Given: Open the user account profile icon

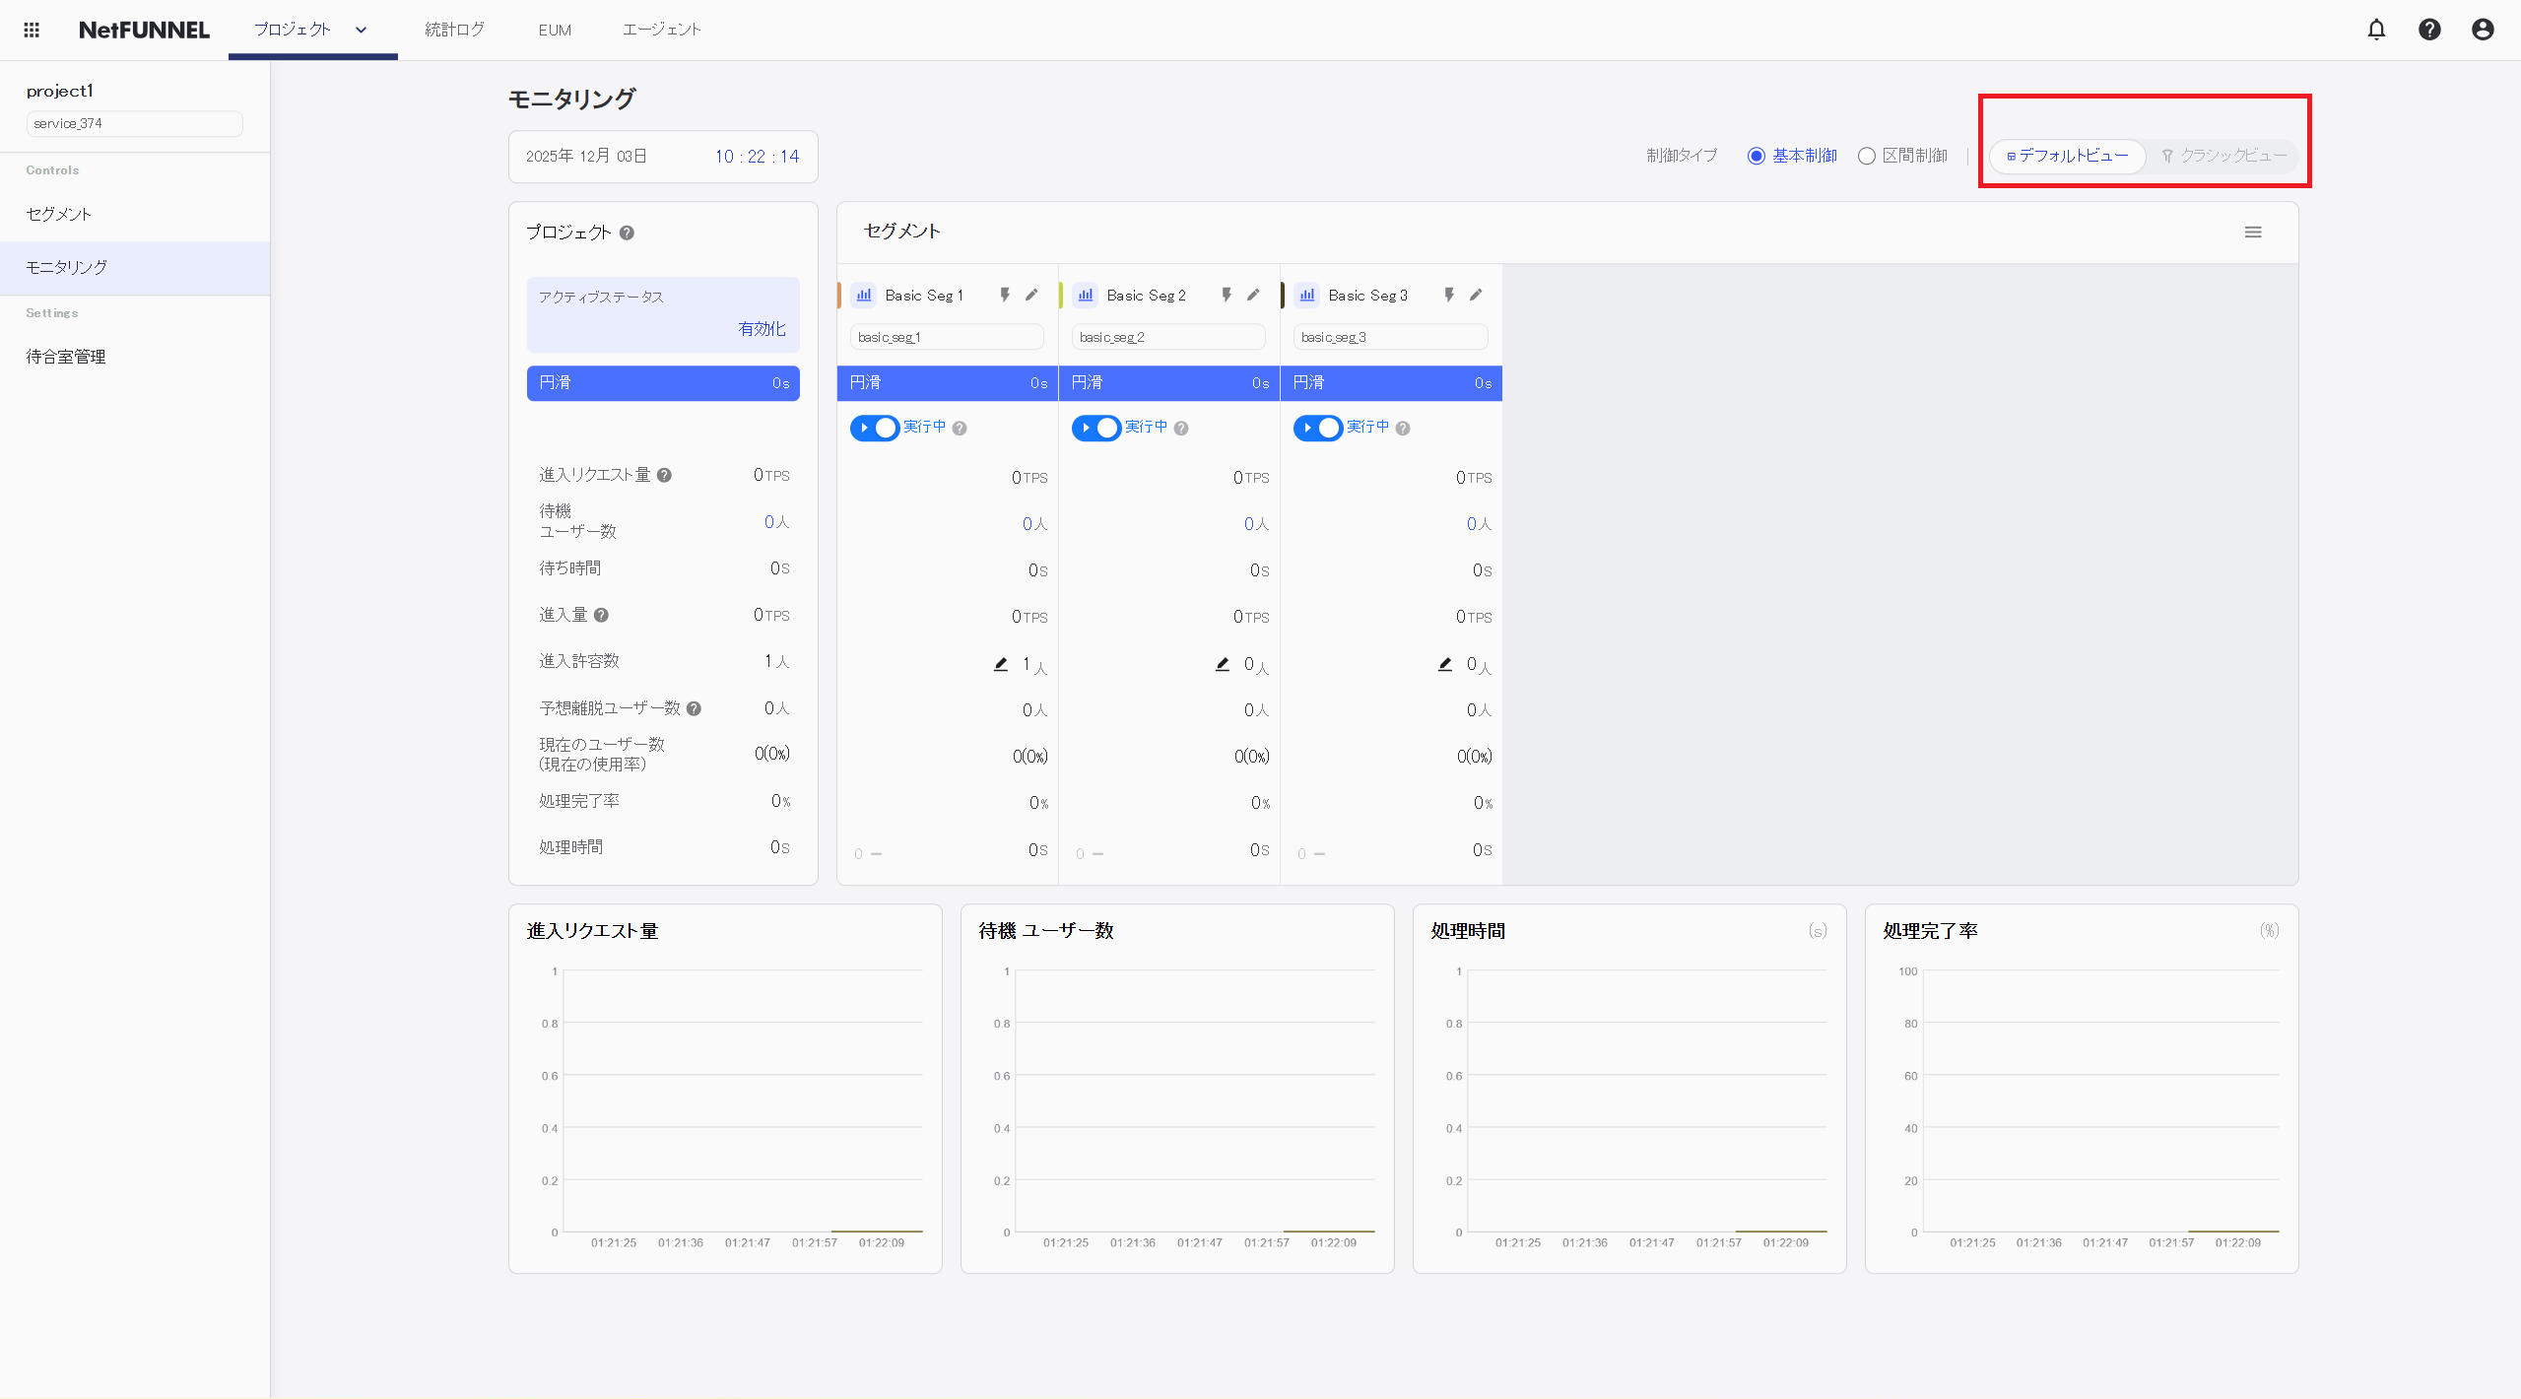Looking at the screenshot, I should point(2482,30).
